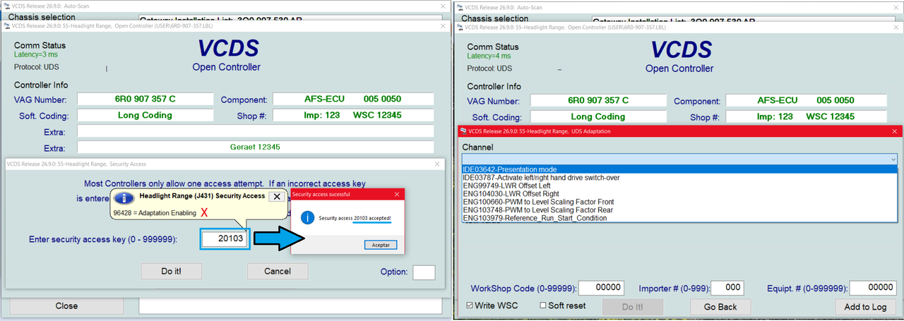The image size is (904, 321).
Task: Click VAG Number field in Latency=3 ms window
Action: pyautogui.click(x=145, y=99)
